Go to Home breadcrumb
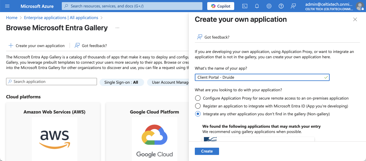The height and width of the screenshot is (161, 366). click(x=12, y=18)
